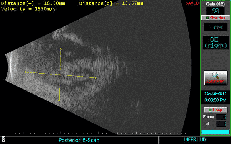Select the total frames 'of' field

point(221,124)
